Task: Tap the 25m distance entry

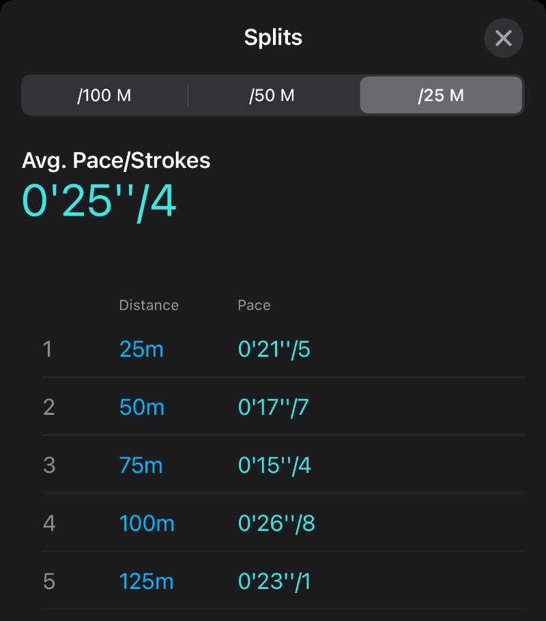Action: coord(141,349)
